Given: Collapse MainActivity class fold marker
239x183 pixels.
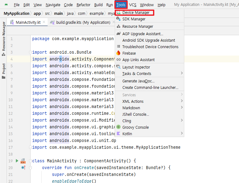Looking at the screenshot, I should [x=30, y=161].
